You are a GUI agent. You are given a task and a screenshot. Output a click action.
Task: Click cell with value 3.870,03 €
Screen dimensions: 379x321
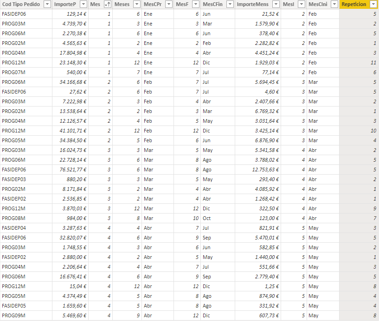pyautogui.click(x=71, y=208)
